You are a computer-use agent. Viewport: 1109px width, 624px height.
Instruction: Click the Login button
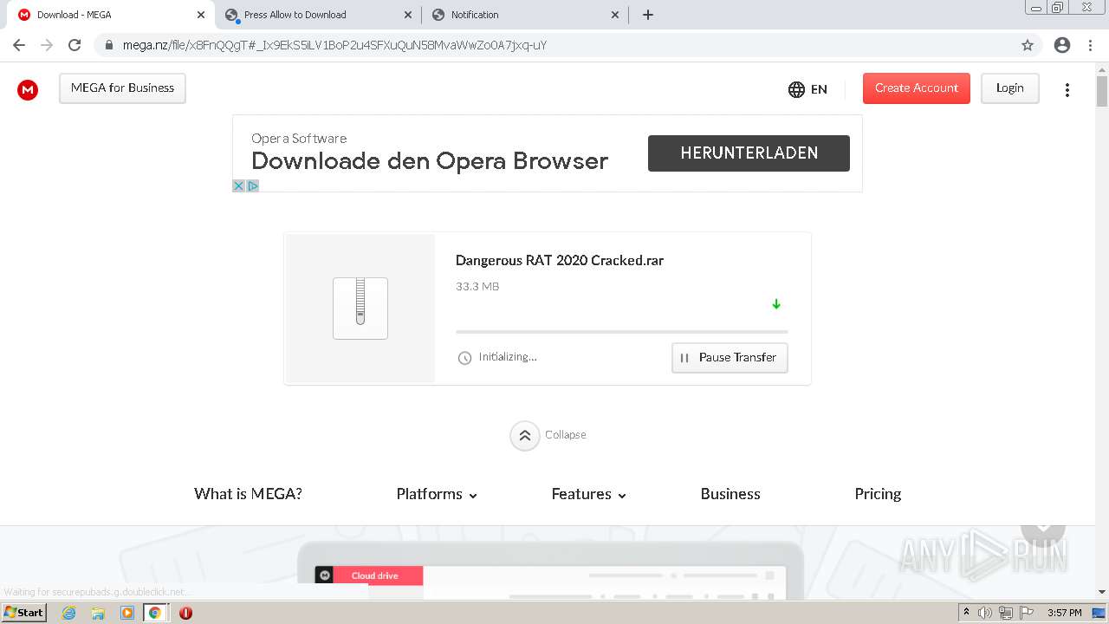click(1010, 88)
